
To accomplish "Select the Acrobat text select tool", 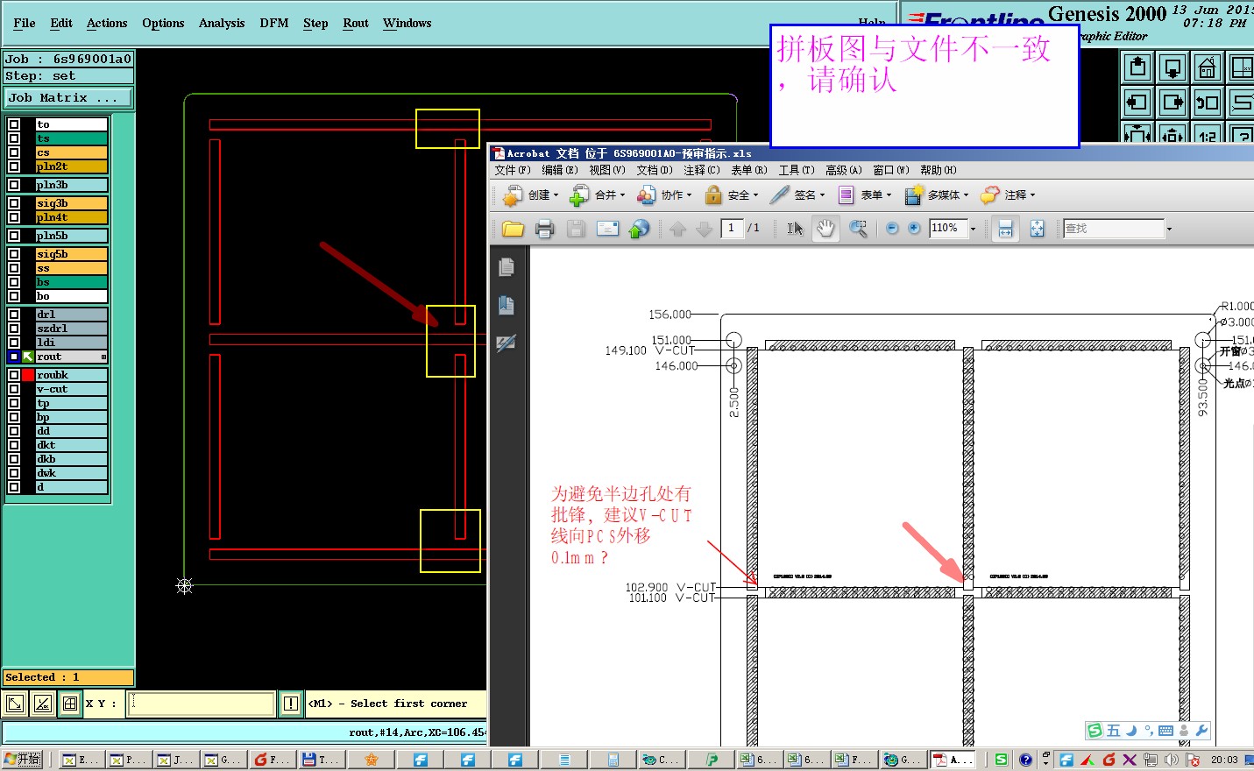I will pos(795,229).
